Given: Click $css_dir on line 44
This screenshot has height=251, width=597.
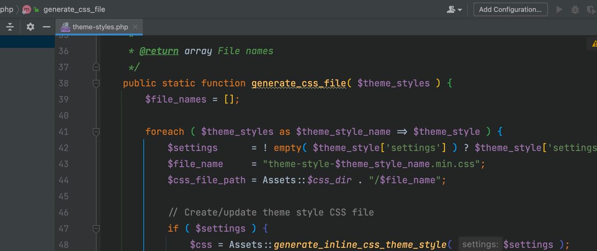Looking at the screenshot, I should click(x=330, y=180).
